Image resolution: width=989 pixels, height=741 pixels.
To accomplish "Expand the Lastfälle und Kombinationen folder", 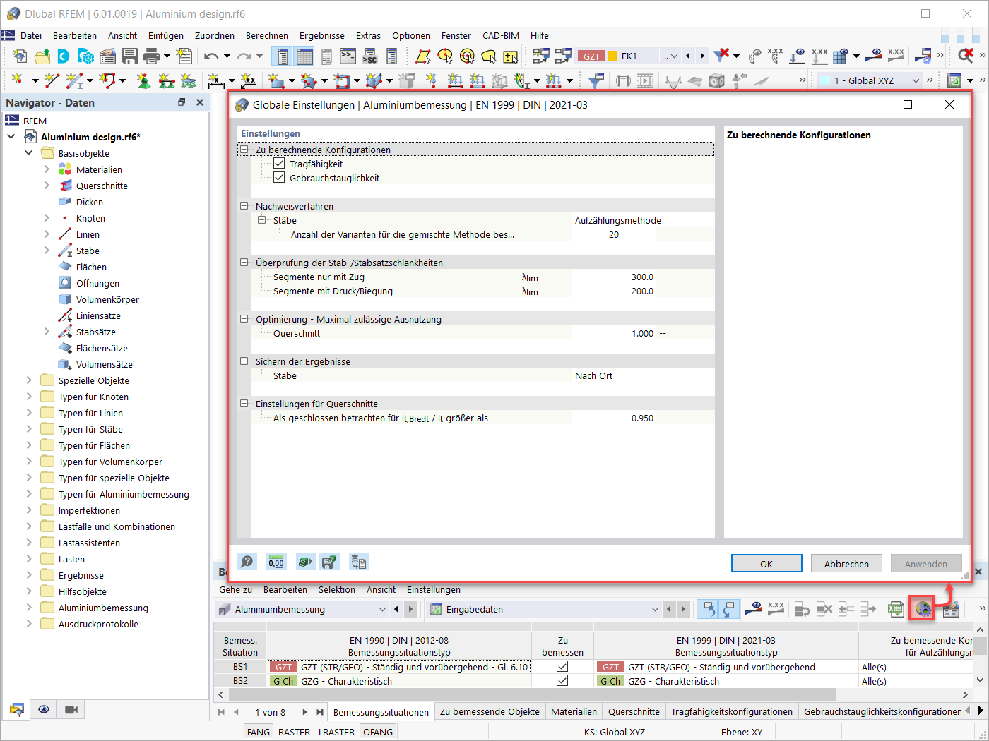I will click(29, 526).
